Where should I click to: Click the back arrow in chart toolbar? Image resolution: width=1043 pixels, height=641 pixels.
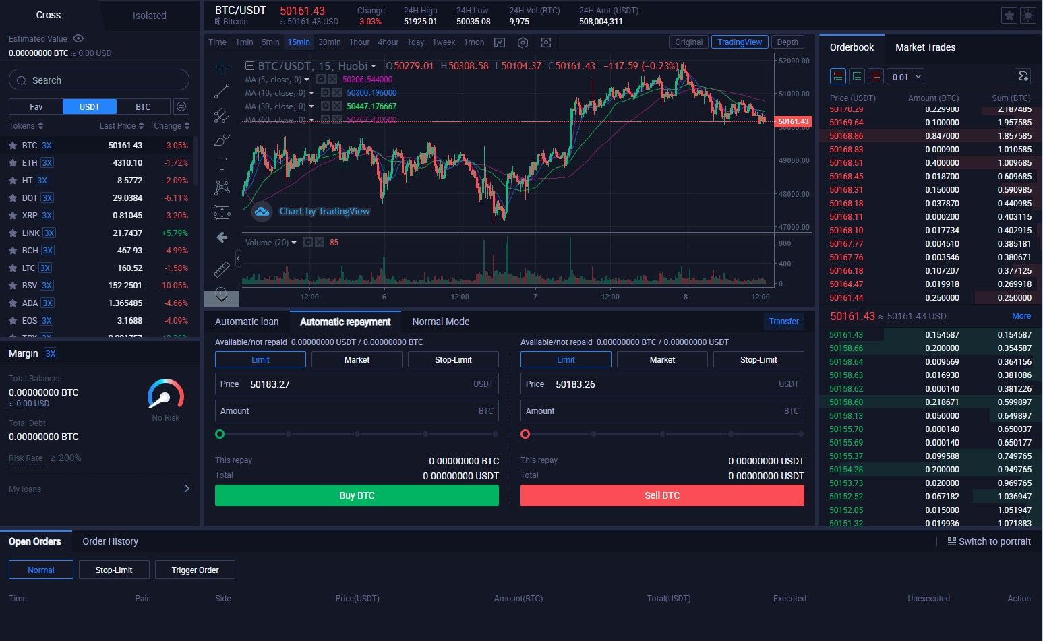(222, 237)
